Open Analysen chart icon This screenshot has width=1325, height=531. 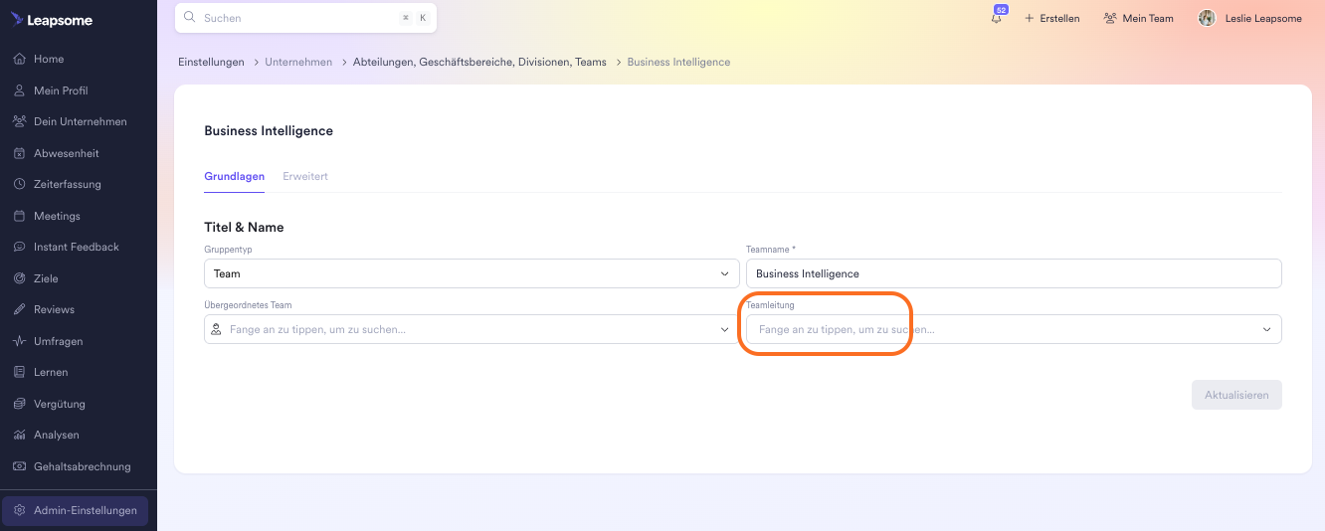19,435
